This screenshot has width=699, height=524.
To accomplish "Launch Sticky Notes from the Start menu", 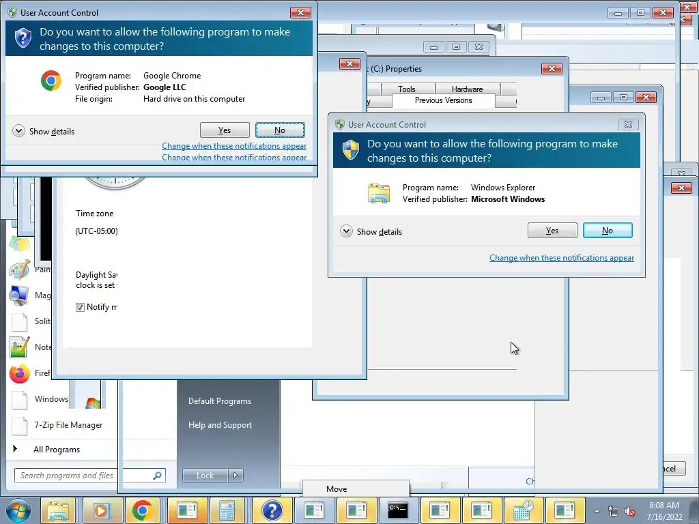I will (20, 244).
